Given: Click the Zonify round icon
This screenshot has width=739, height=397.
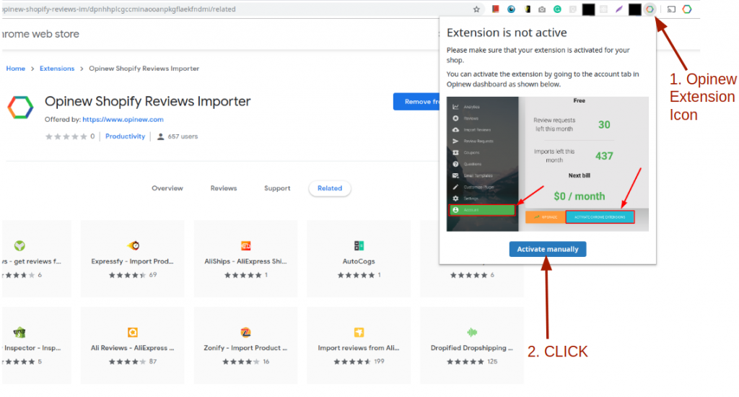Looking at the screenshot, I should tap(245, 333).
